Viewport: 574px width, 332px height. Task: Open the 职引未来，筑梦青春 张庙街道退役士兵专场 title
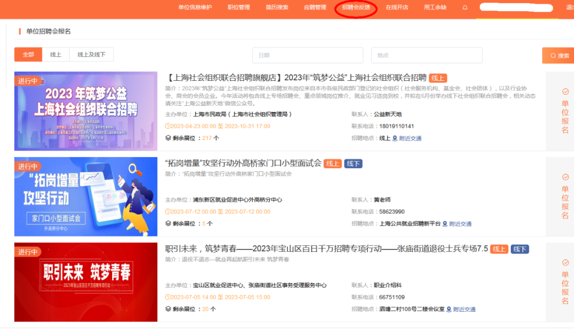coord(326,249)
